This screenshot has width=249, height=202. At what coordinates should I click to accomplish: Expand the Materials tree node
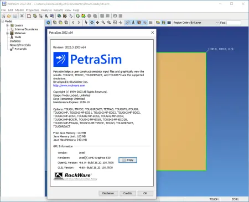pyautogui.click(x=7, y=33)
